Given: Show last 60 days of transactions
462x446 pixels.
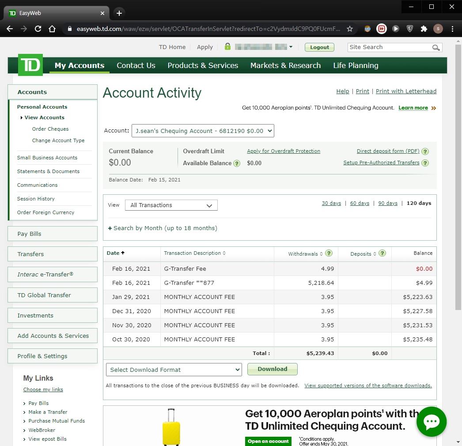Looking at the screenshot, I should coord(360,203).
